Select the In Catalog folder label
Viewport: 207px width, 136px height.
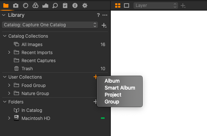point(32,110)
